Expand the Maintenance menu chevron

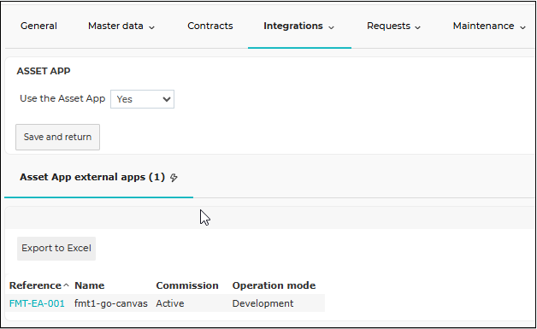[522, 27]
